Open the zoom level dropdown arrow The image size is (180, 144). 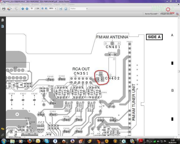coord(55,9)
